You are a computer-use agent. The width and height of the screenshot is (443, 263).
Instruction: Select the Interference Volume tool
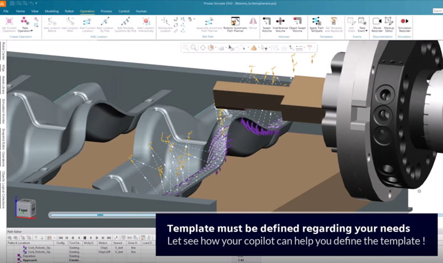point(281,24)
